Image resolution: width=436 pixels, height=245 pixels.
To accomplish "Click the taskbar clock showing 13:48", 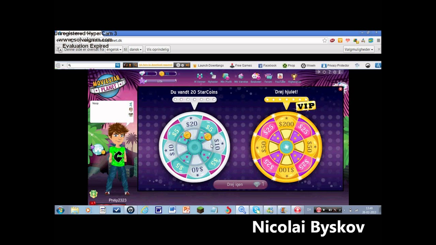I will [369, 210].
